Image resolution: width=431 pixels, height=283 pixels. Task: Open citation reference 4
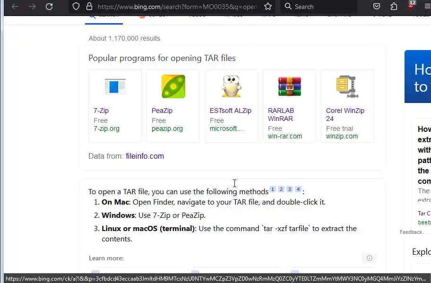pyautogui.click(x=298, y=189)
